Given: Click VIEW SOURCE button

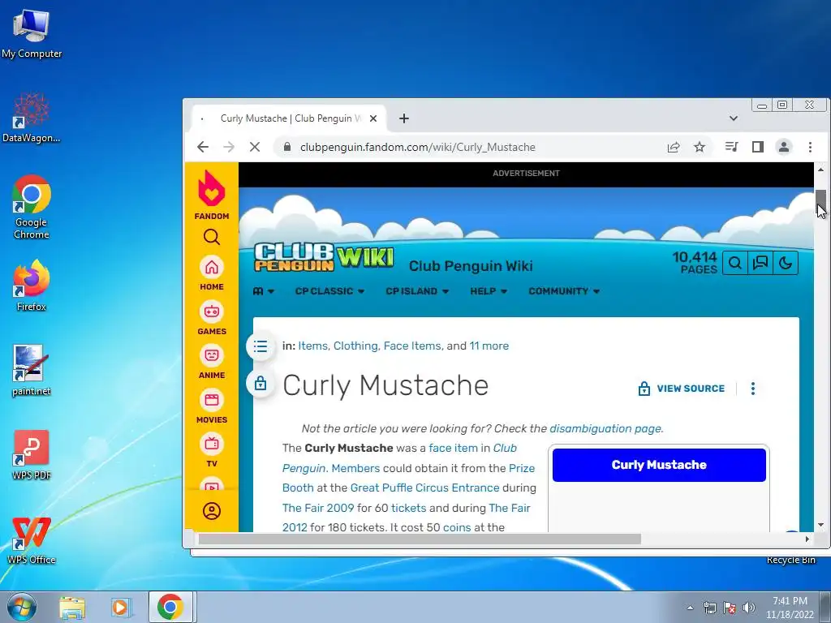Looking at the screenshot, I should click(681, 389).
